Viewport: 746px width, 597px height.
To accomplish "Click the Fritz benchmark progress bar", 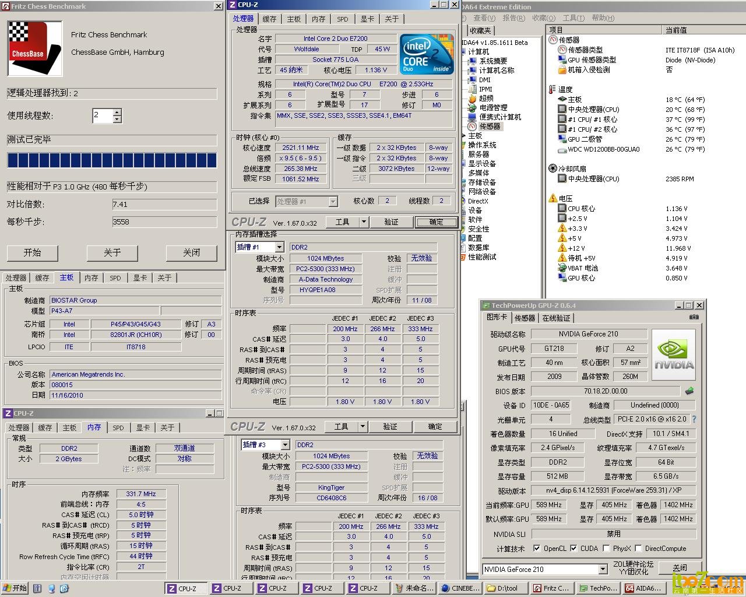I will 112,160.
